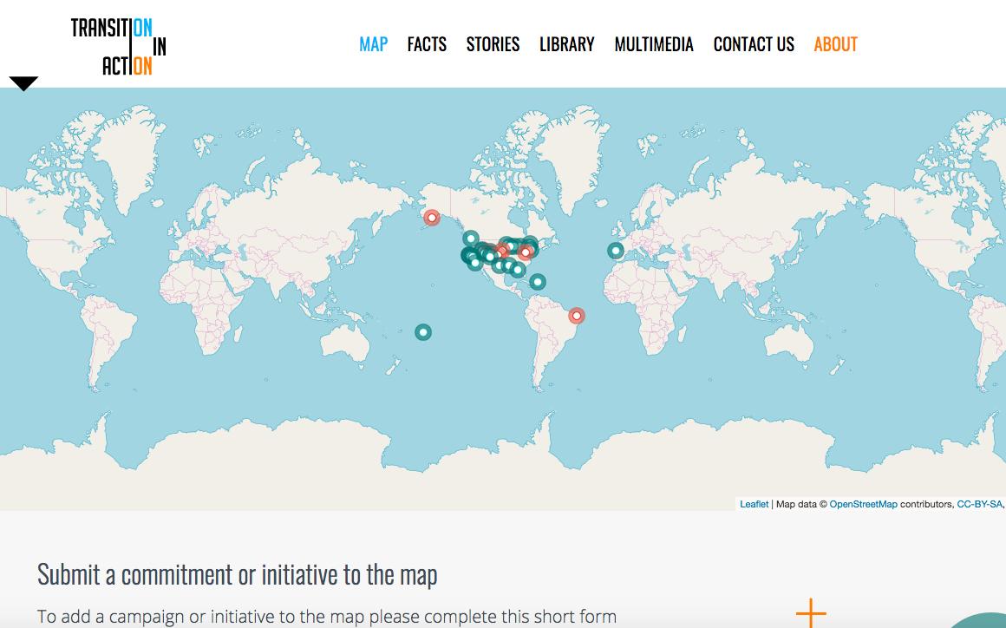Open the STORIES page

(x=493, y=44)
